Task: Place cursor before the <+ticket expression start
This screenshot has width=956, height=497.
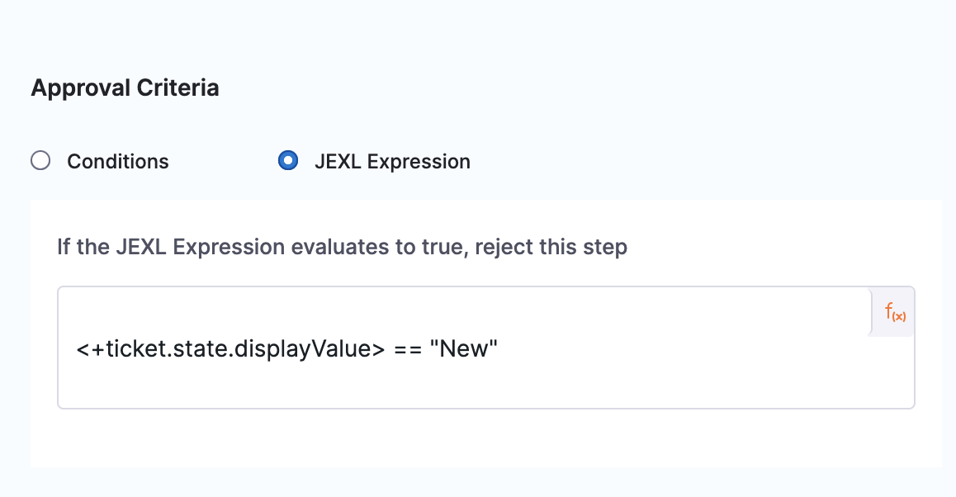Action: click(x=77, y=349)
